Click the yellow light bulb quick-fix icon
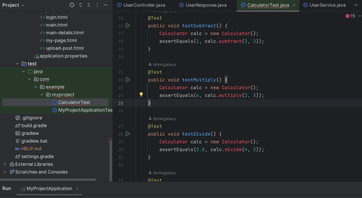Screen dimensions: 362x198 coord(141,95)
